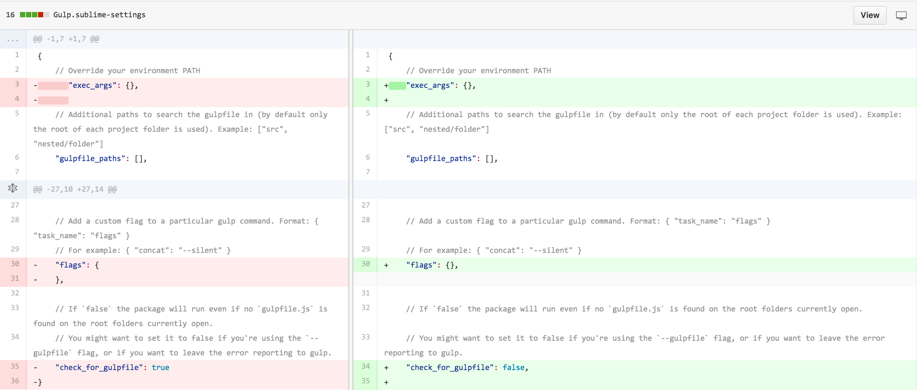Click the added "flags": {}, code line

(432, 265)
